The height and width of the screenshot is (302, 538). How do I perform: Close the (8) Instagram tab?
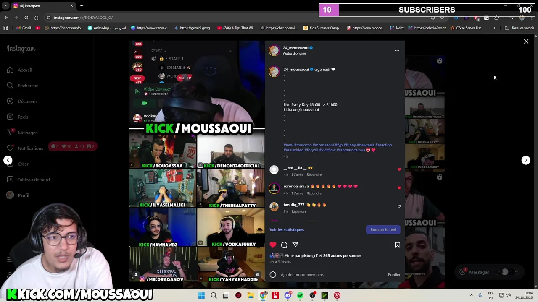point(71,6)
